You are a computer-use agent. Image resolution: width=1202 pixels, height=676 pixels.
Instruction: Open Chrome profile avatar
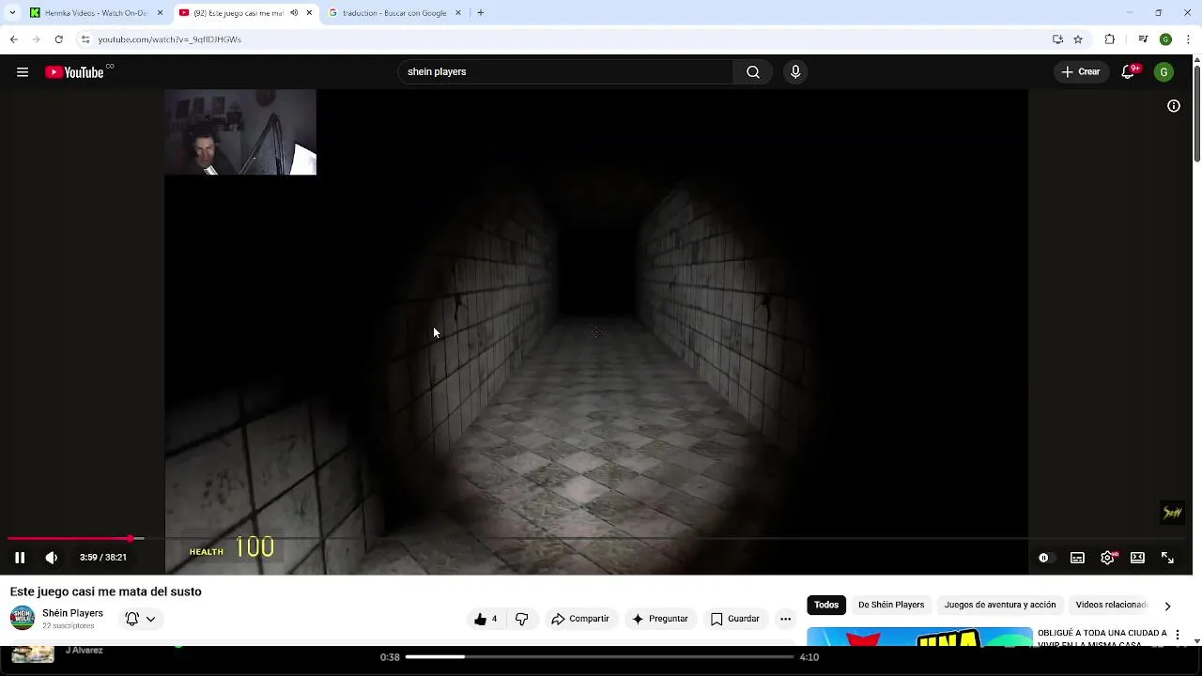1166,39
